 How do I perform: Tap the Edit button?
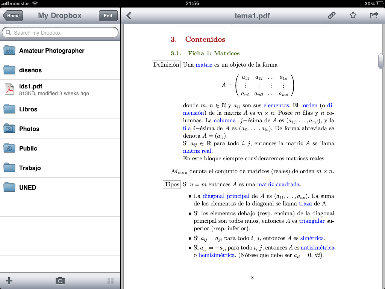(108, 16)
